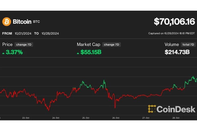The image size is (197, 131).
Task: Click the 3.37% price change value
Action: [x=15, y=52]
